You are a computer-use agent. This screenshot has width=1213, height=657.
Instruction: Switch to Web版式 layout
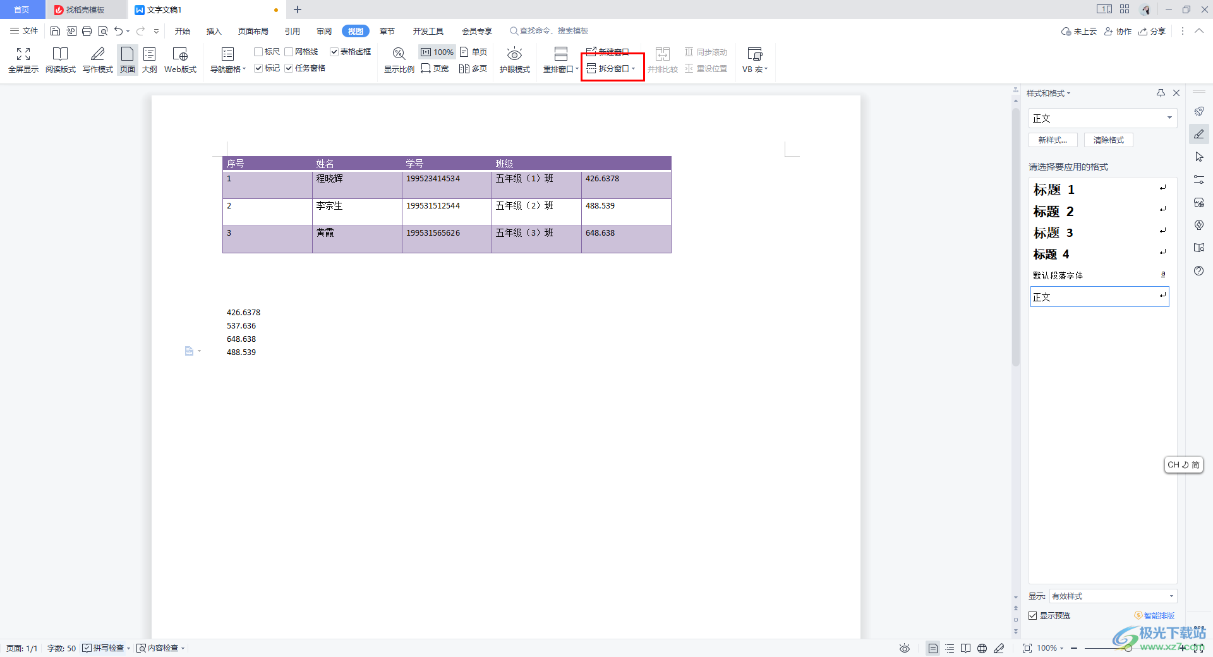181,60
